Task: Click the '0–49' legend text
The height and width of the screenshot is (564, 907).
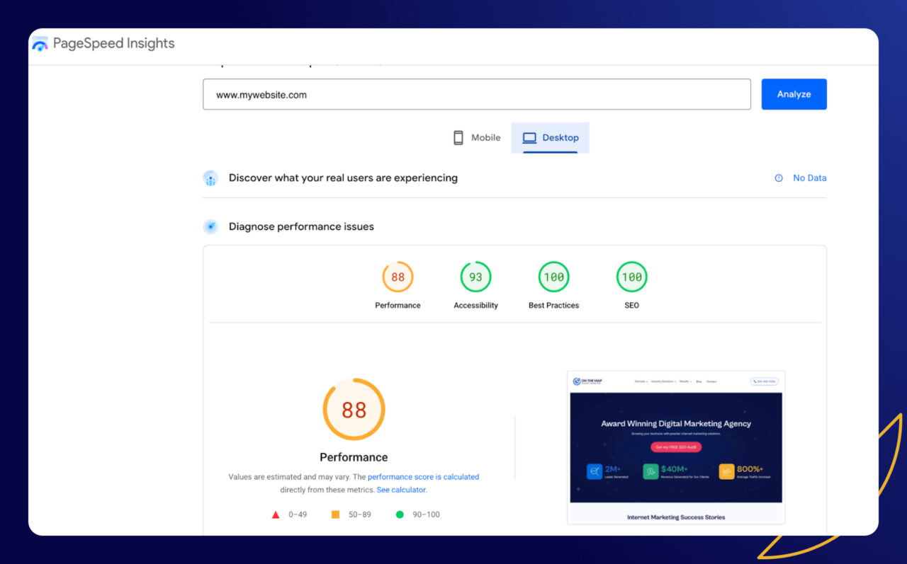Action: 298,514
